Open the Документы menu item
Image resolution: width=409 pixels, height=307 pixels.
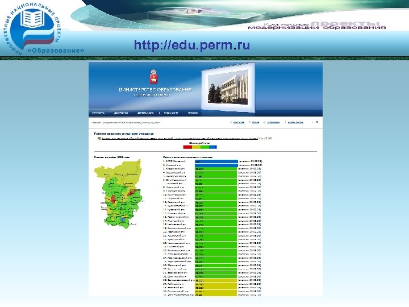pos(121,113)
